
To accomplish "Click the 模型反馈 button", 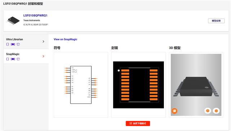I will point(216,21).
